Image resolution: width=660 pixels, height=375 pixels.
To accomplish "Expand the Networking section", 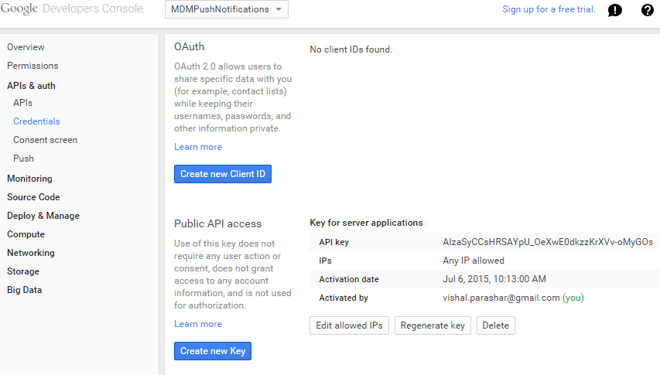I will click(x=31, y=253).
